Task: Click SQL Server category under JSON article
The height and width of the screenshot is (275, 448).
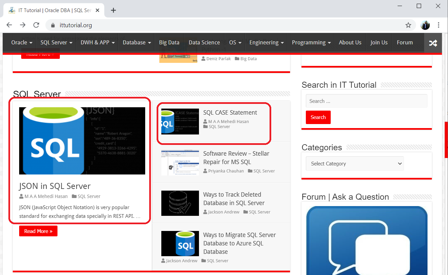Action: [x=89, y=196]
